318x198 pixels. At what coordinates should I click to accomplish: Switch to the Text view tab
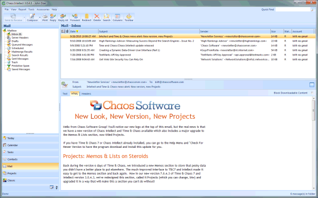(65, 94)
